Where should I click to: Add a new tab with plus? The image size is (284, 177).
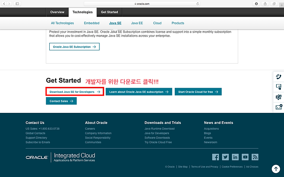point(282,5)
